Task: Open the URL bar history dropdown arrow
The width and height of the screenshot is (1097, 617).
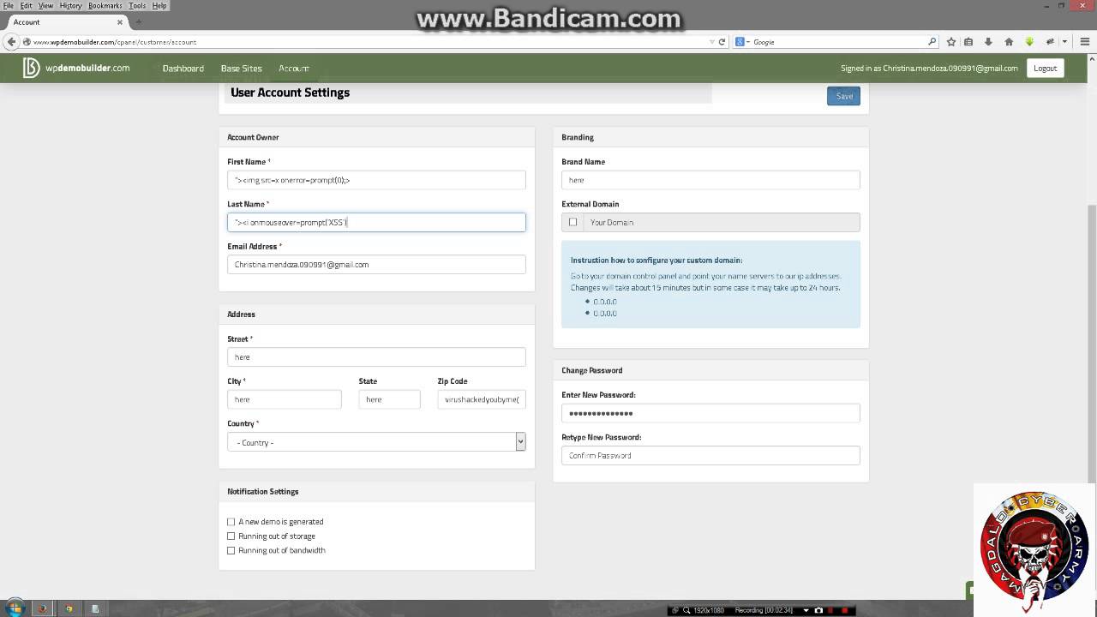Action: (711, 41)
